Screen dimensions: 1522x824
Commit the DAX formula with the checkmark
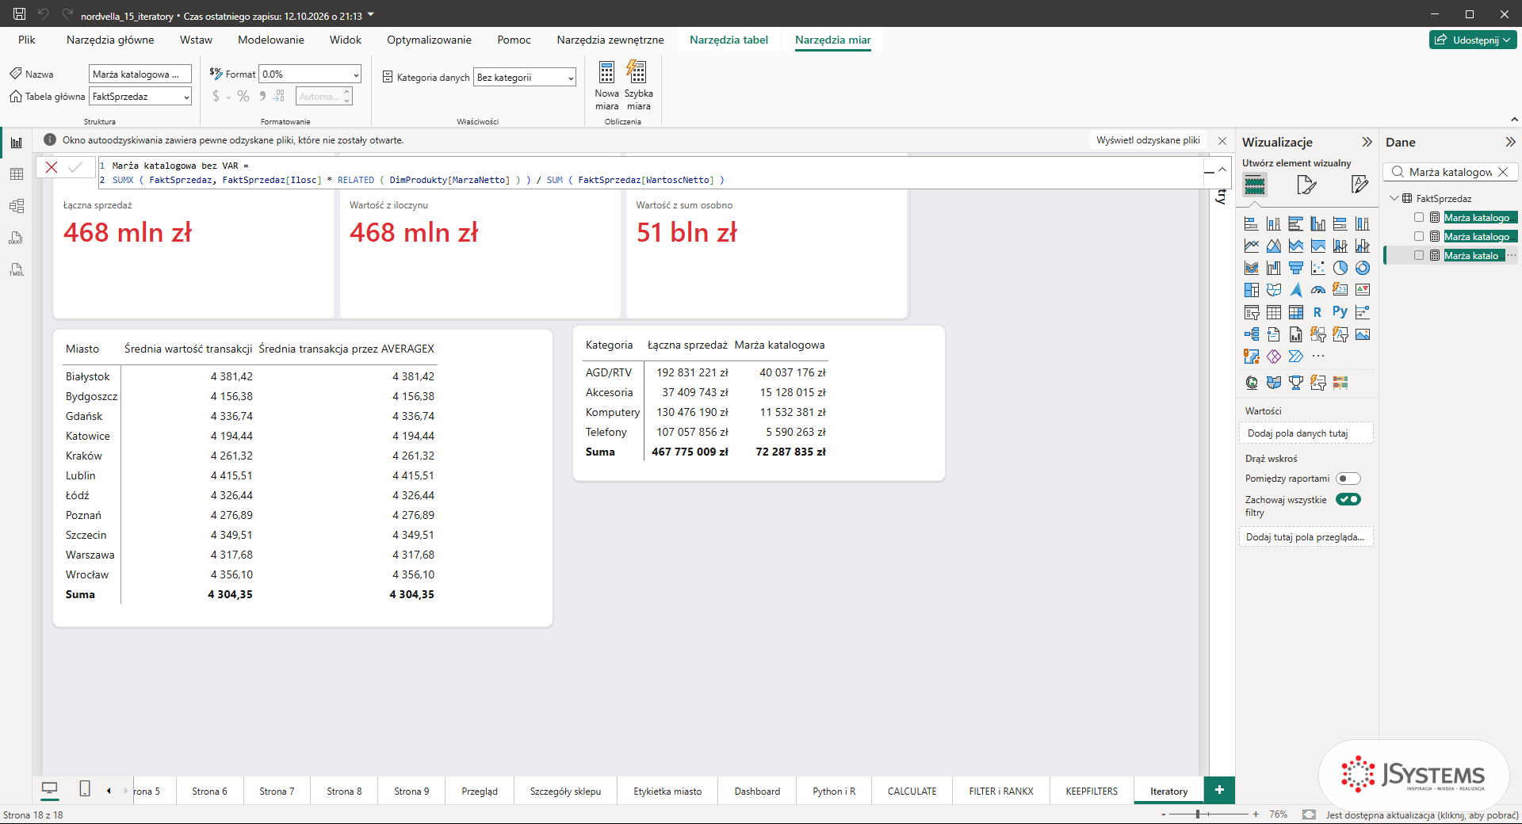click(x=76, y=167)
